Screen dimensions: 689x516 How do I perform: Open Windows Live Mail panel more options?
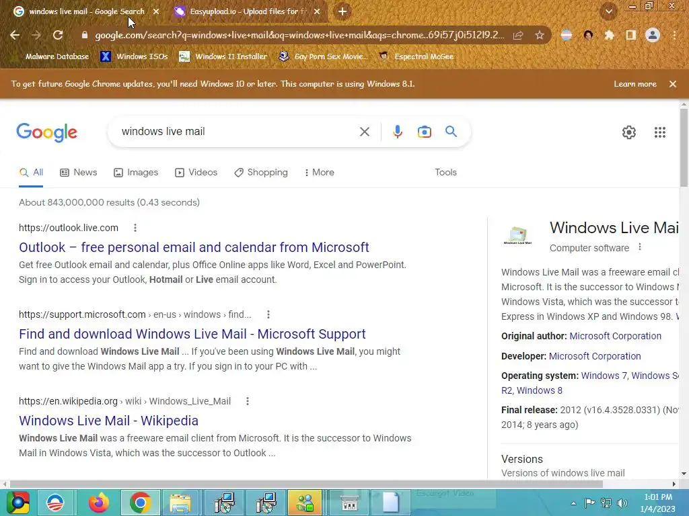(x=640, y=247)
